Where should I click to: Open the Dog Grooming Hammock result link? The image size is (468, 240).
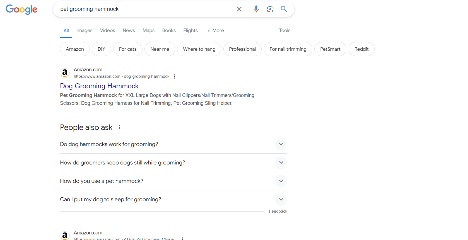(x=99, y=86)
